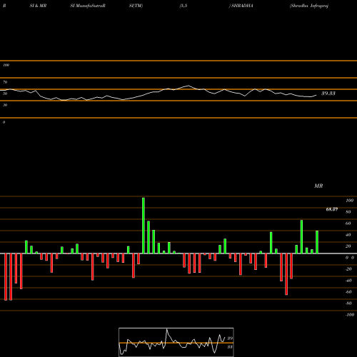Open the mini RSI thumbnail chart
The image size is (357, 357).
[x=176, y=342]
